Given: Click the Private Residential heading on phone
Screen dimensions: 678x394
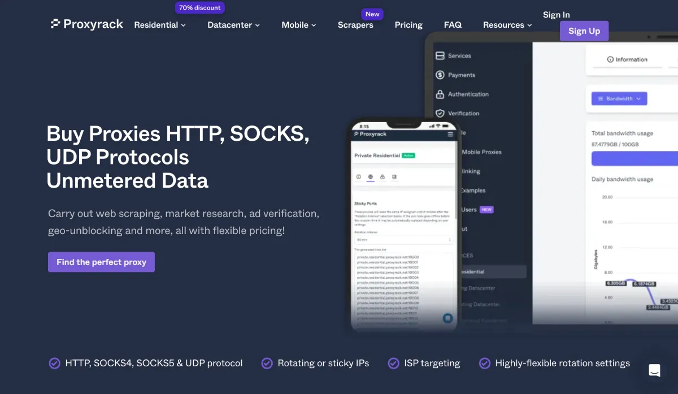Looking at the screenshot, I should [x=377, y=155].
